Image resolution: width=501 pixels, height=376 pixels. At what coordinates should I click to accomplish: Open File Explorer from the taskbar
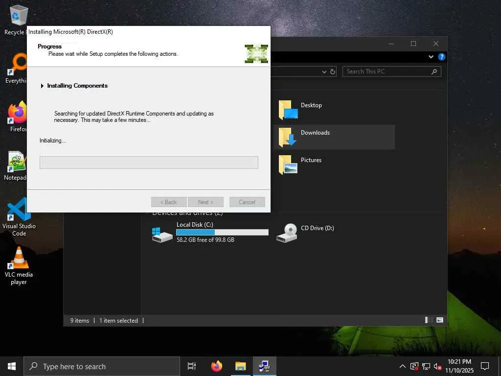click(240, 366)
